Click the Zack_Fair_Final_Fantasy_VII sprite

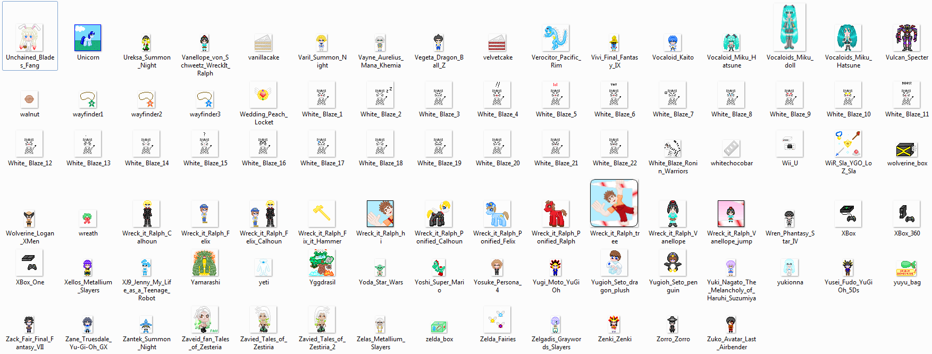click(x=30, y=324)
